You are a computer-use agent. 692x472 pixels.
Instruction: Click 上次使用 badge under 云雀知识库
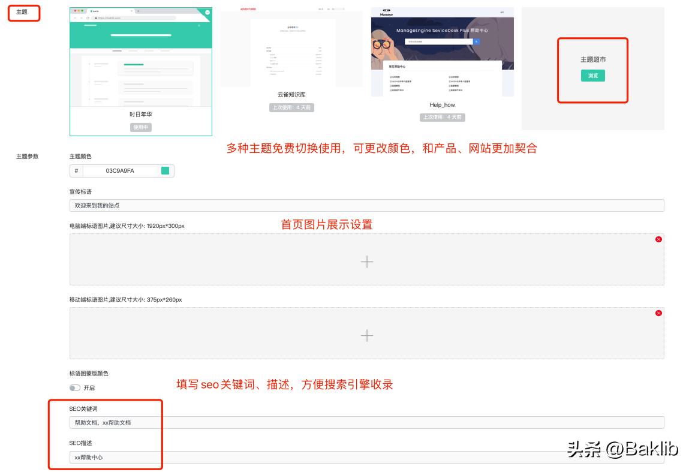[x=293, y=107]
